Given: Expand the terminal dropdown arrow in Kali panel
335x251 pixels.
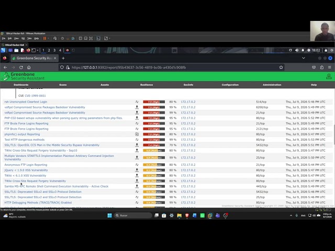Looking at the screenshot, I should 37,50.
